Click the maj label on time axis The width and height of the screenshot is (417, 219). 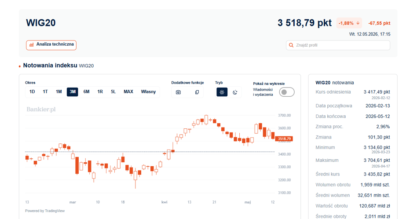[x=248, y=202]
